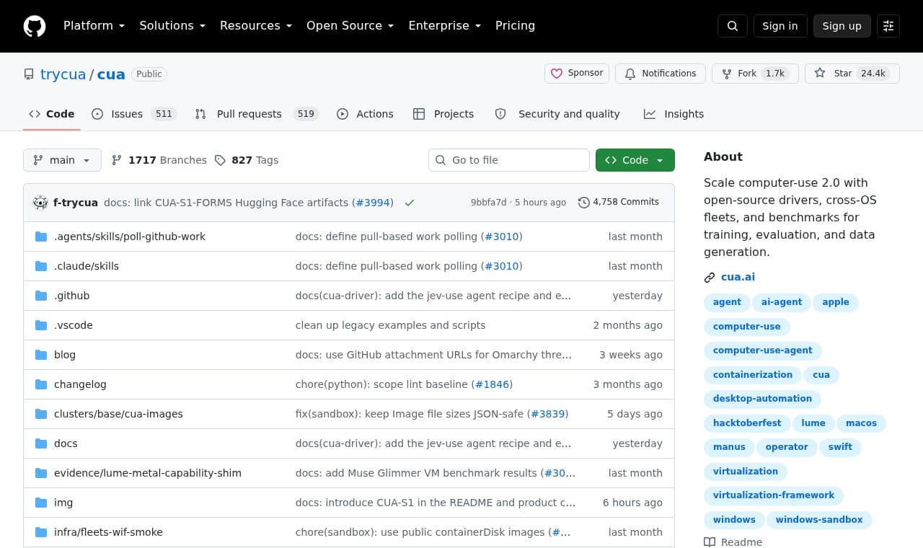Expand the Solutions menu

click(172, 26)
